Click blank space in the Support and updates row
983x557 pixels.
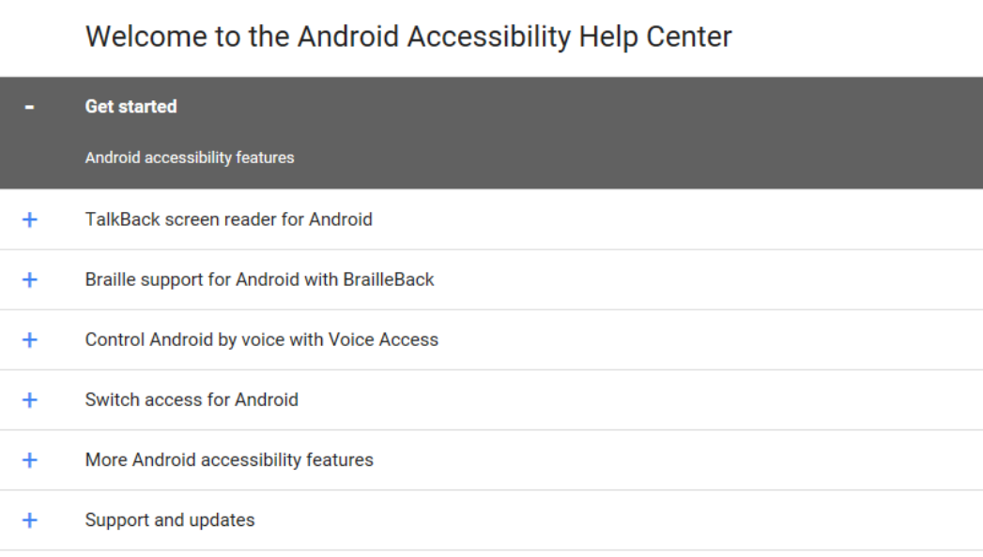tap(621, 520)
